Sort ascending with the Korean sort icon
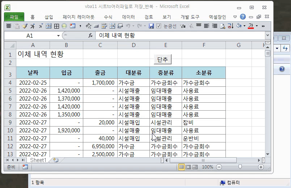Viewport: 291px width, 188px height. [231, 26]
